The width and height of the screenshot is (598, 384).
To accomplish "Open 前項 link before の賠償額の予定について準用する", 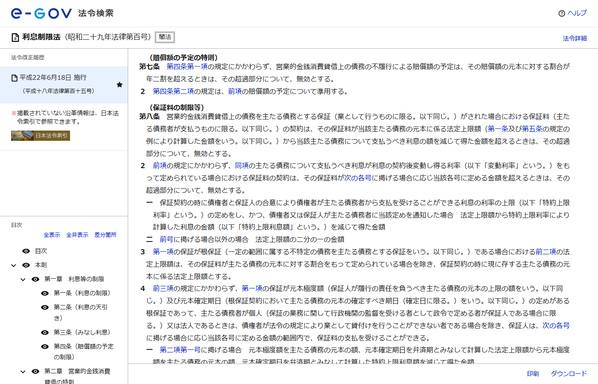I will pos(235,91).
